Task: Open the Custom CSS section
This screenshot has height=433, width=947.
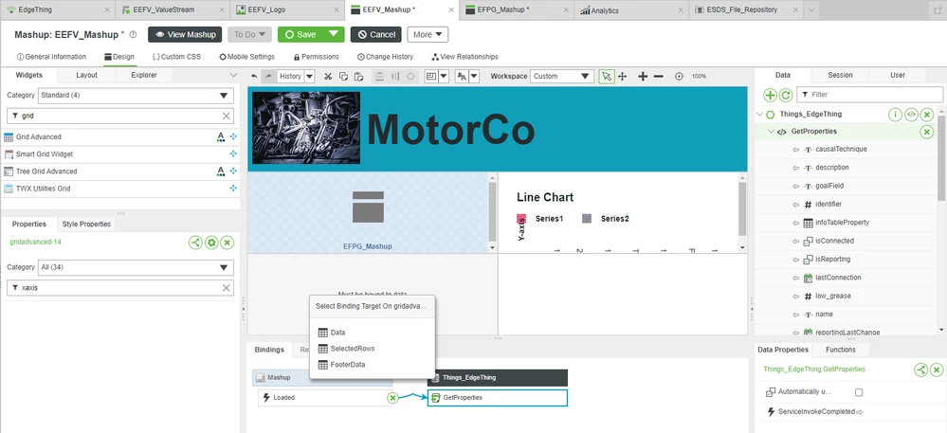Action: [x=176, y=57]
